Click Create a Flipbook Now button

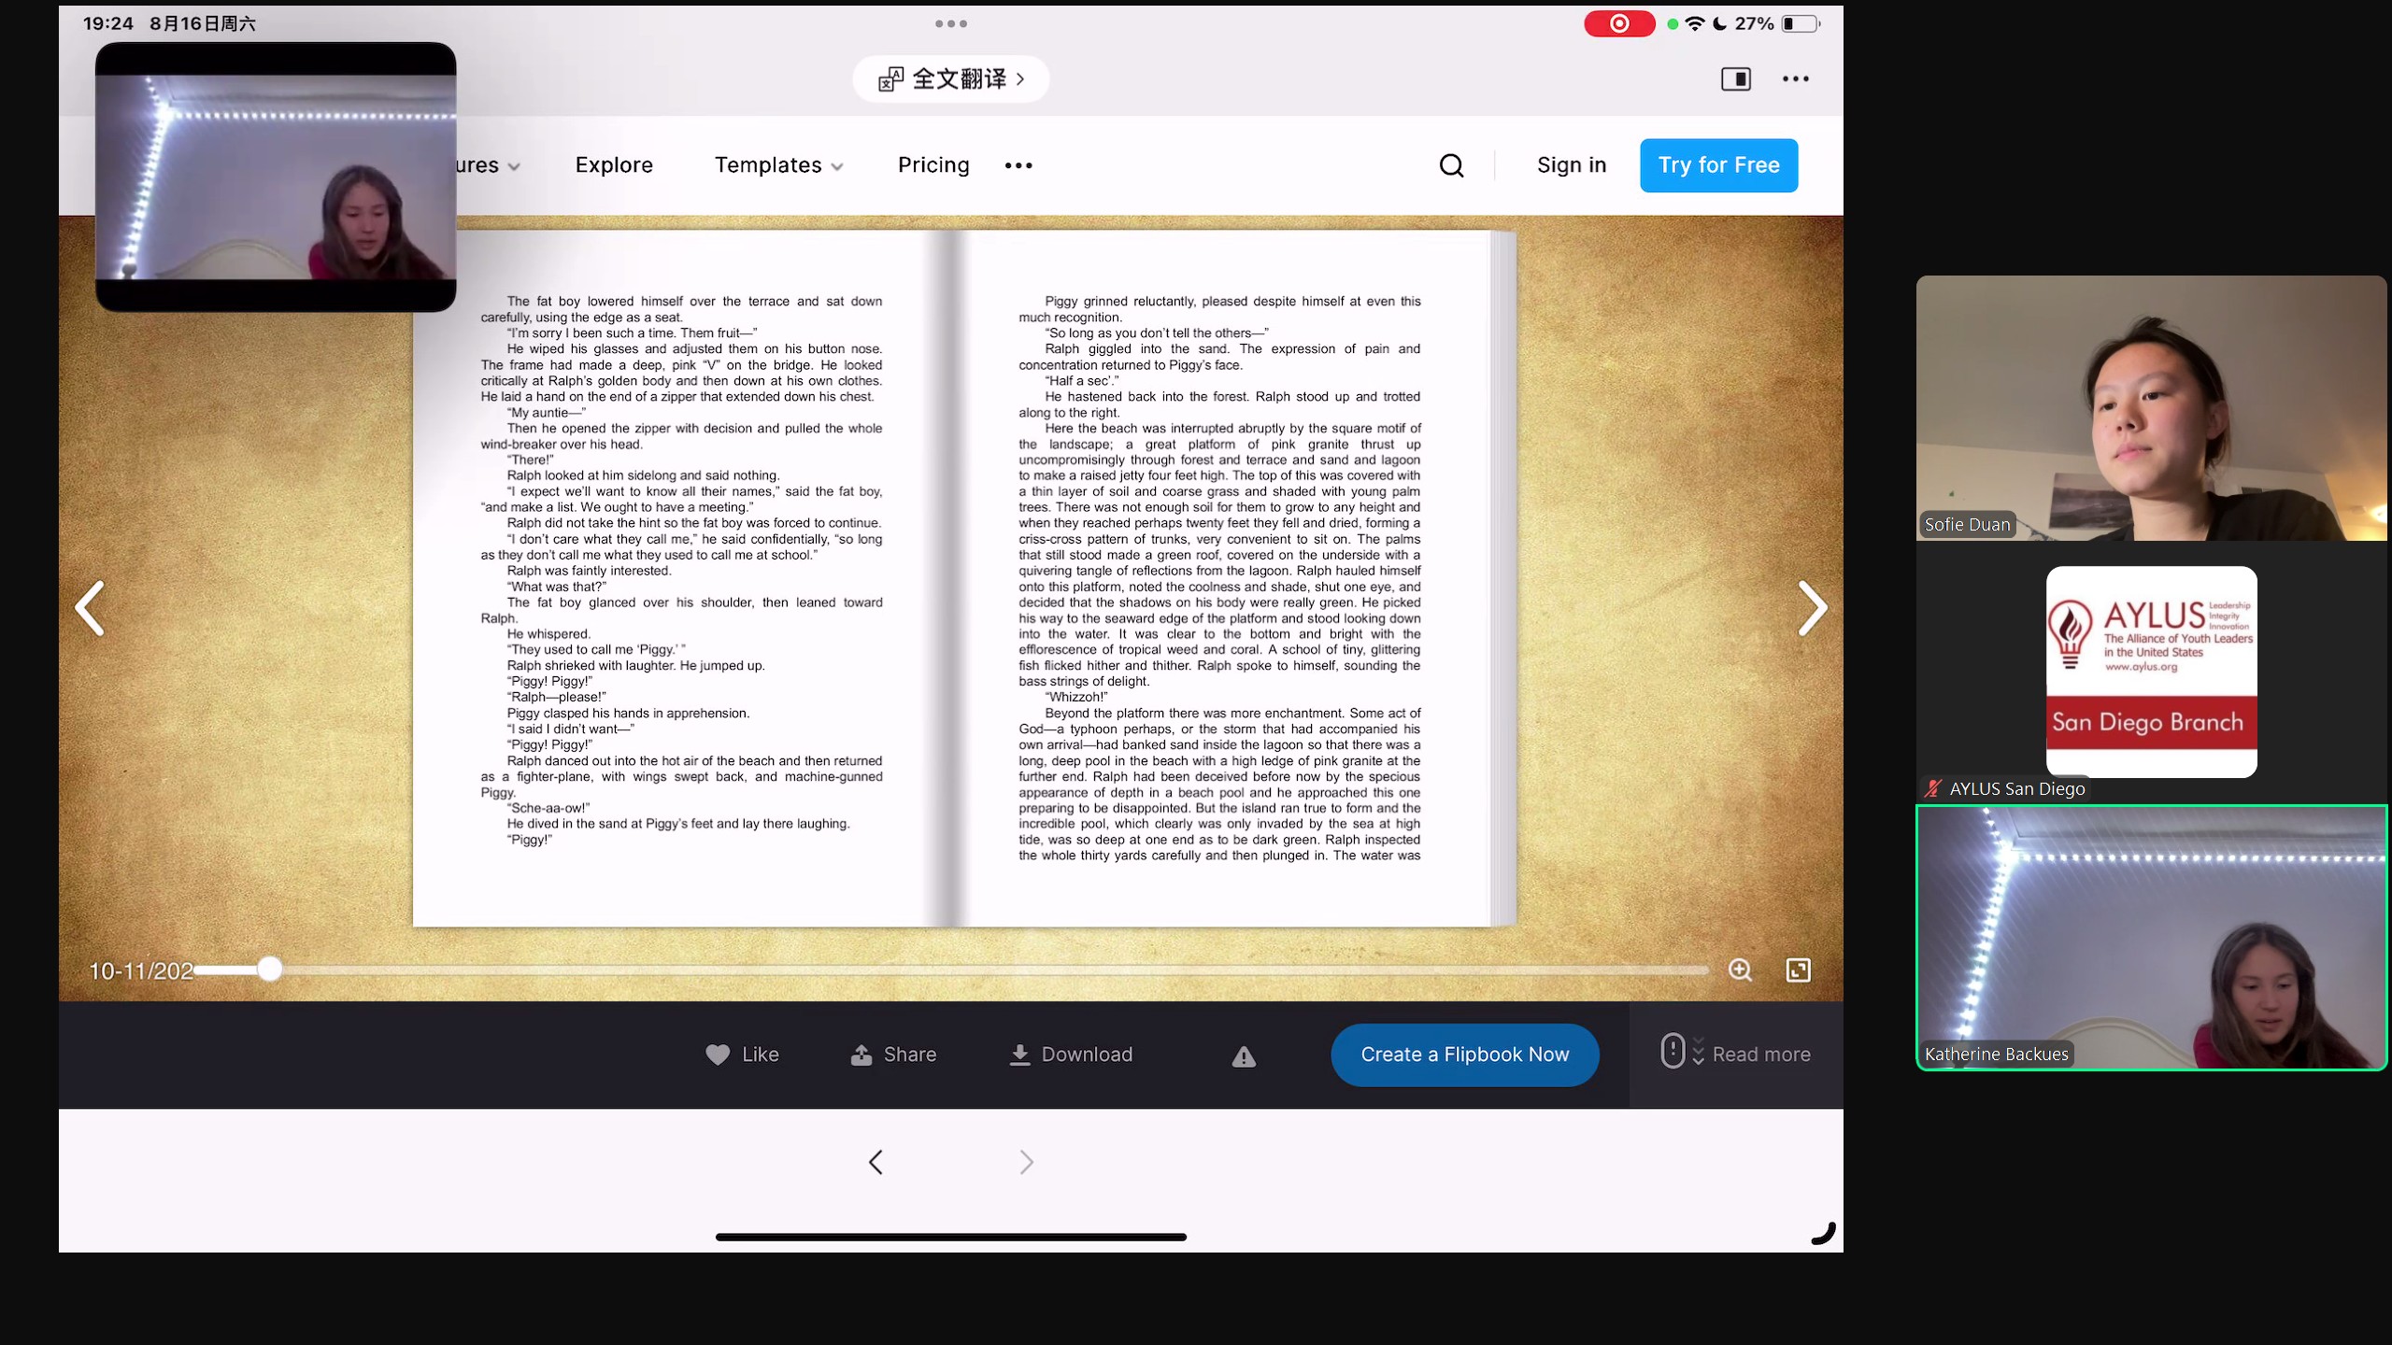click(1464, 1055)
